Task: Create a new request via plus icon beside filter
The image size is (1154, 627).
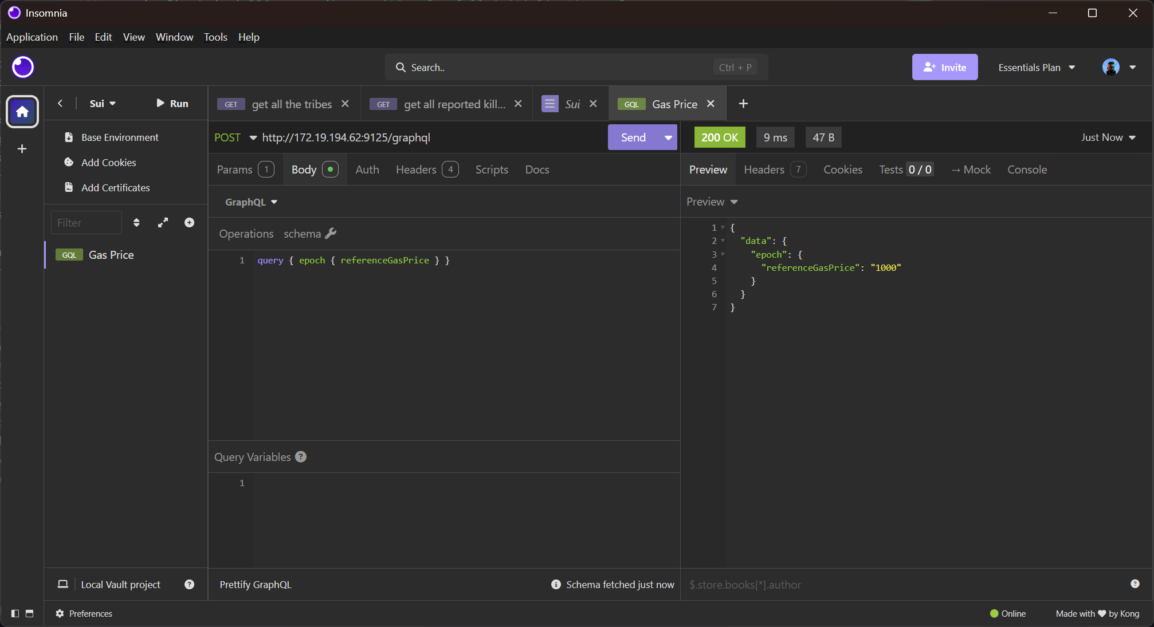Action: (x=189, y=222)
